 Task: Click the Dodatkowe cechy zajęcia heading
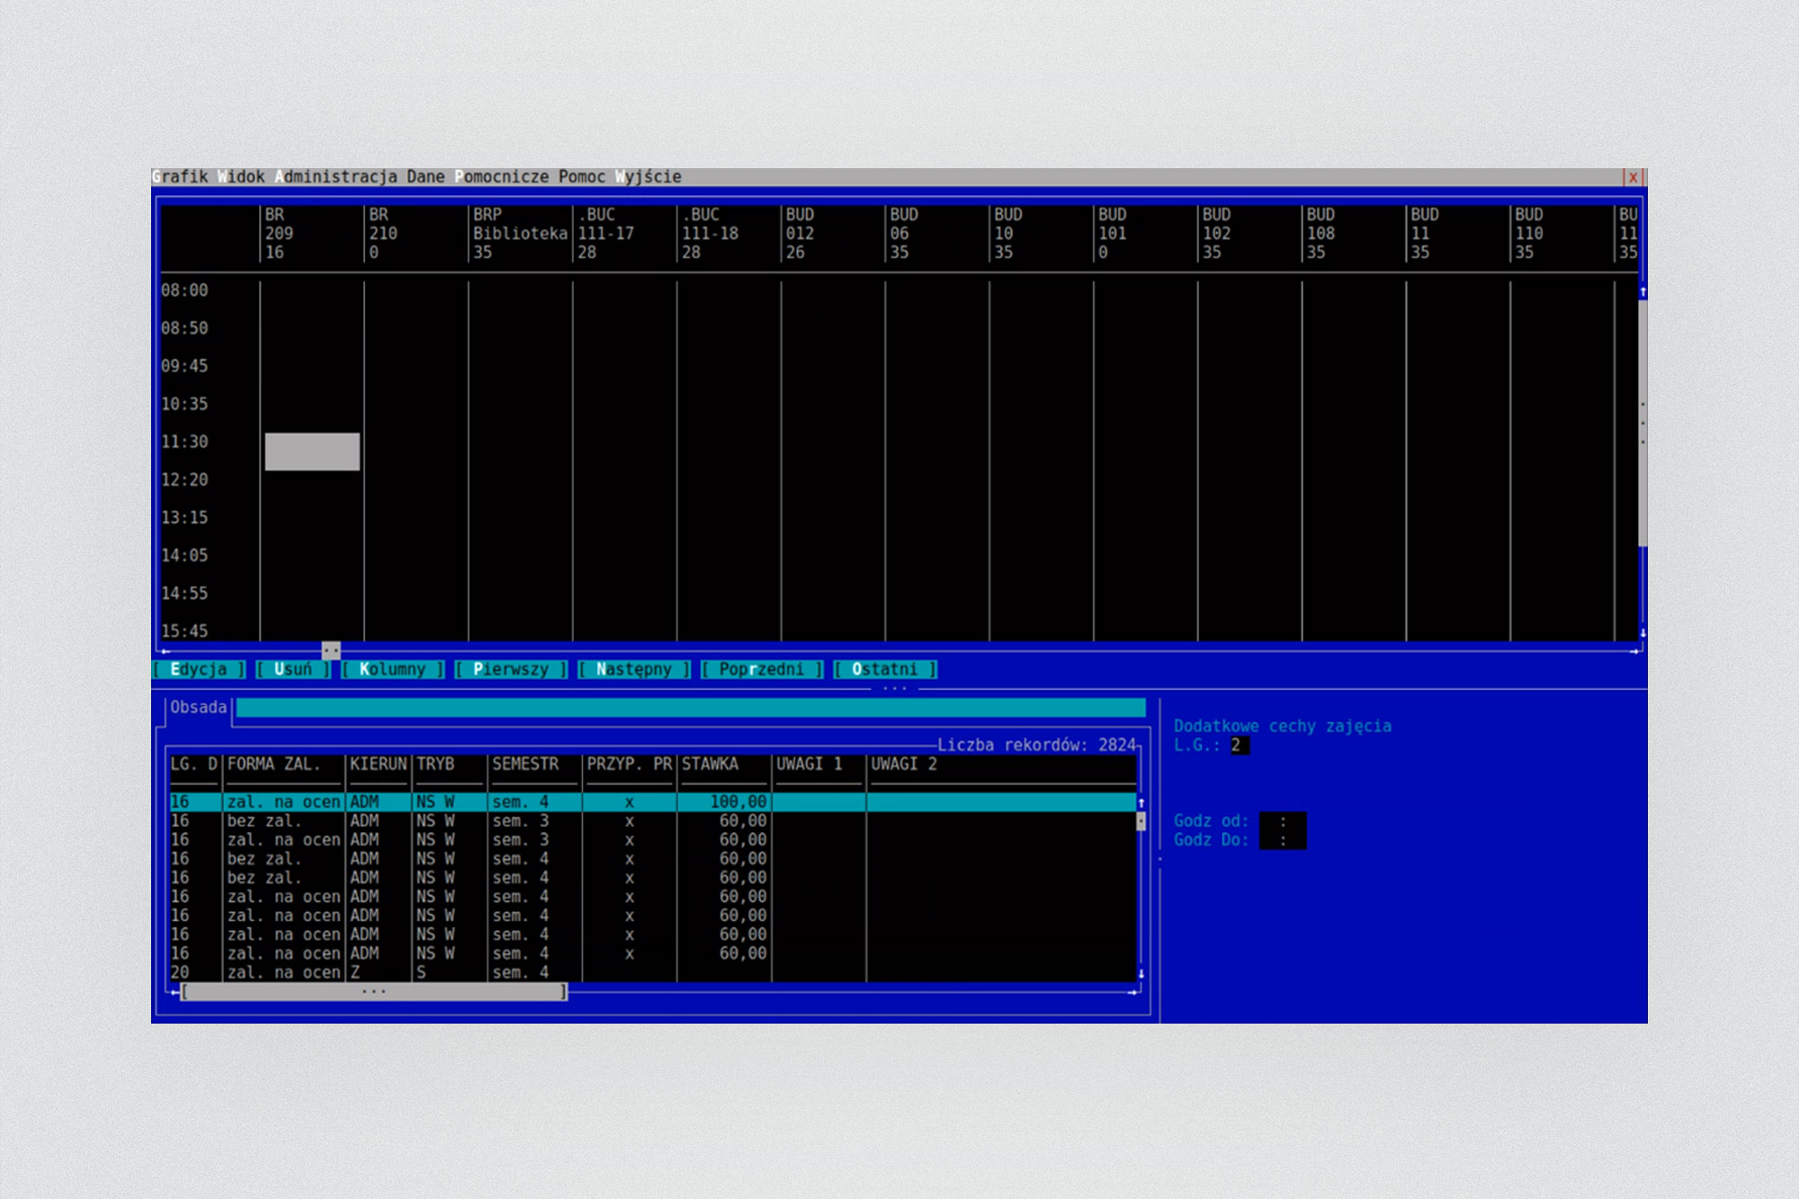(x=1283, y=726)
